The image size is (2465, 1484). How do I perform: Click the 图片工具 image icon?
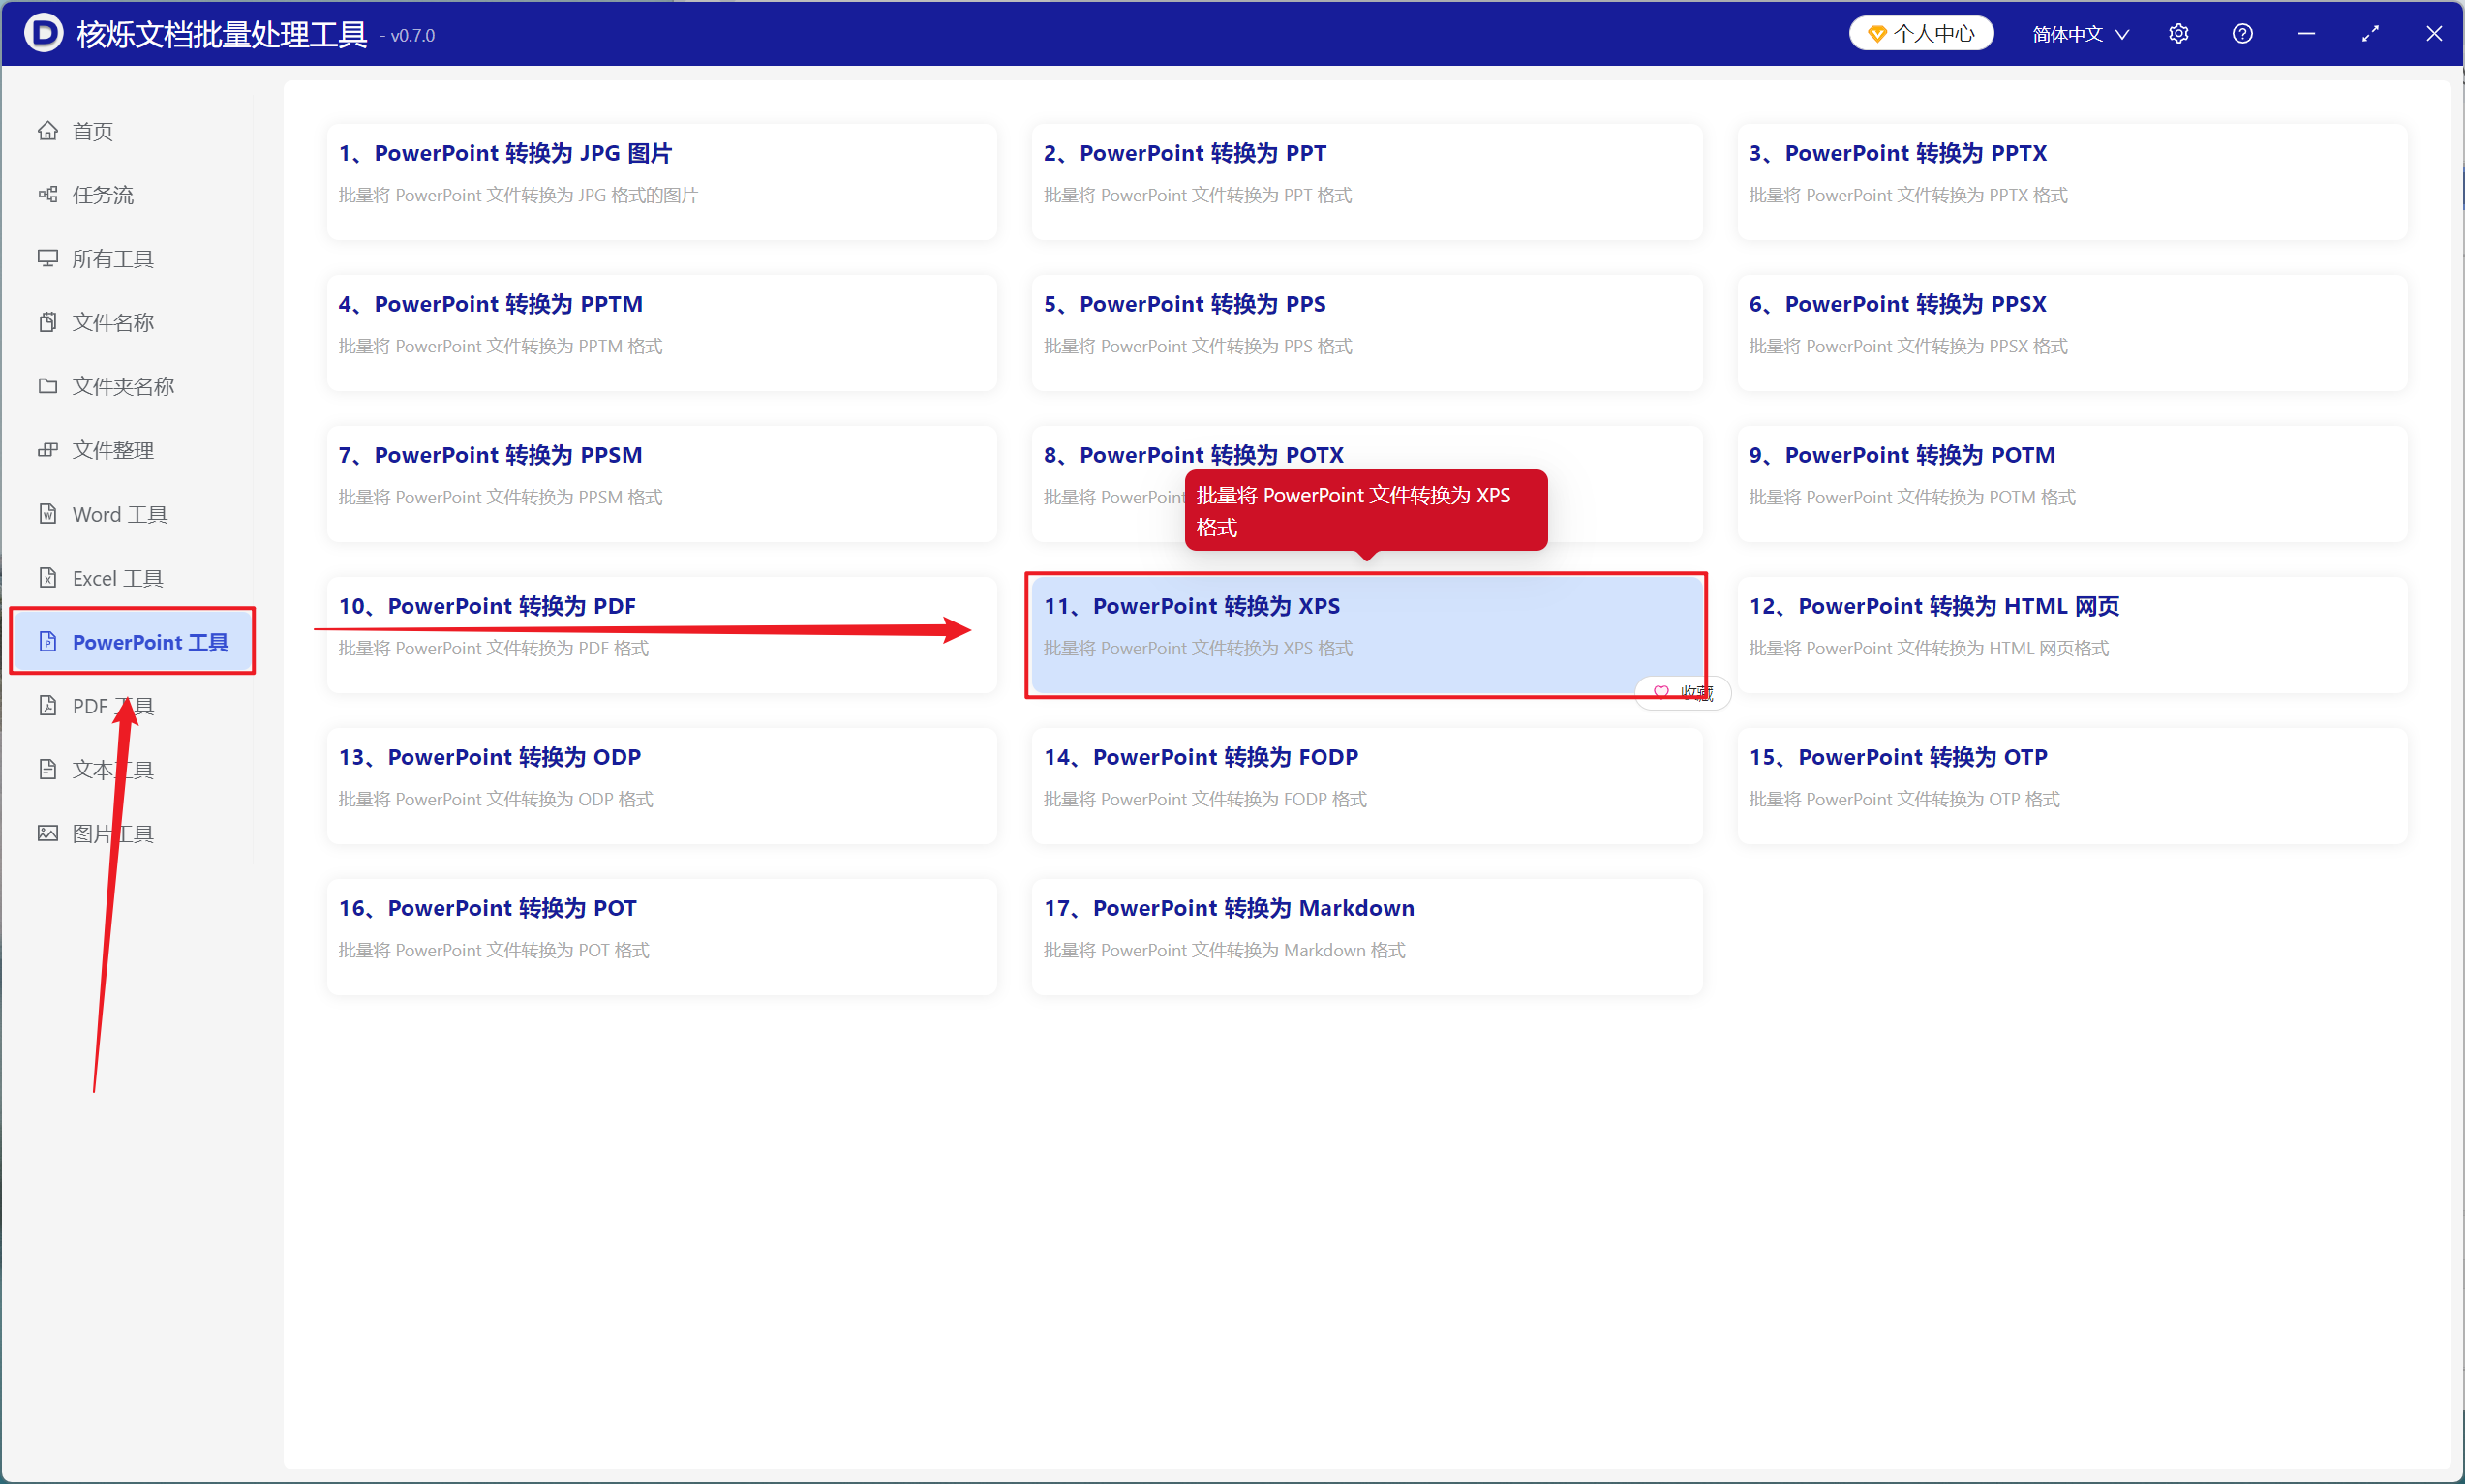click(47, 833)
